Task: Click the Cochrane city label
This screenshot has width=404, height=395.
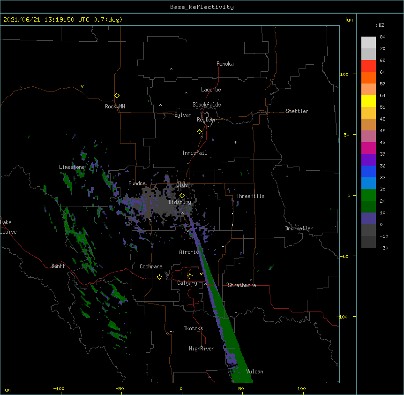Action: (151, 266)
